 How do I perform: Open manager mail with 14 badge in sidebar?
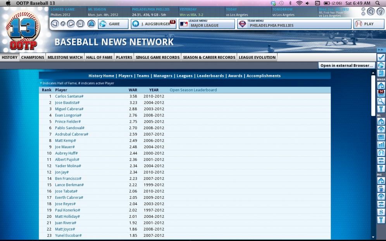click(x=381, y=93)
